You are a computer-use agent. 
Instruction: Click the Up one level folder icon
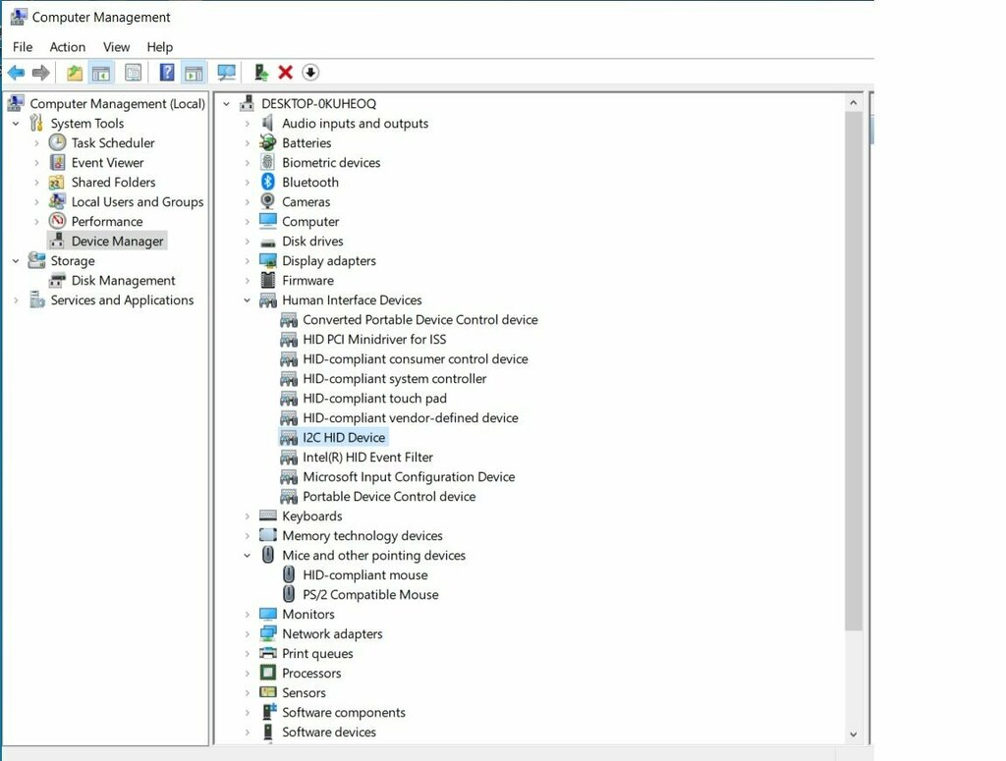click(75, 73)
